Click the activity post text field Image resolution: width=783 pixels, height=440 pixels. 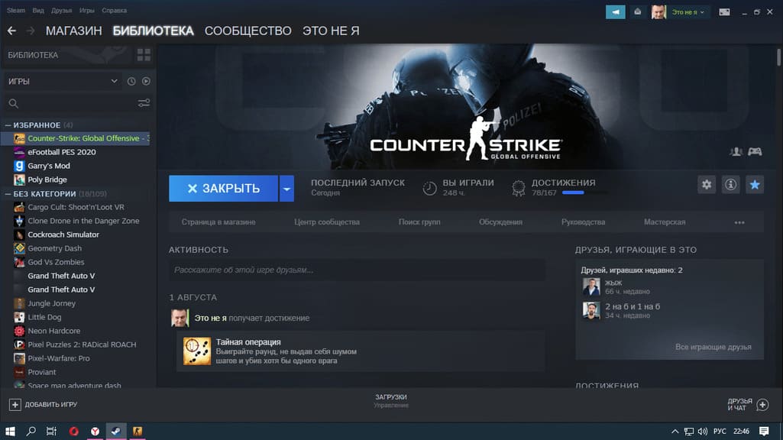pyautogui.click(x=357, y=270)
